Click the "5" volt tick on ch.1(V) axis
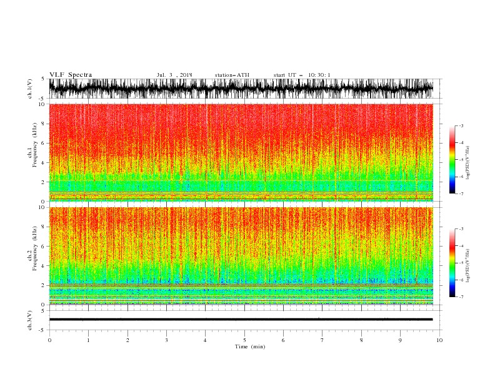The image size is (495, 382). (43, 79)
